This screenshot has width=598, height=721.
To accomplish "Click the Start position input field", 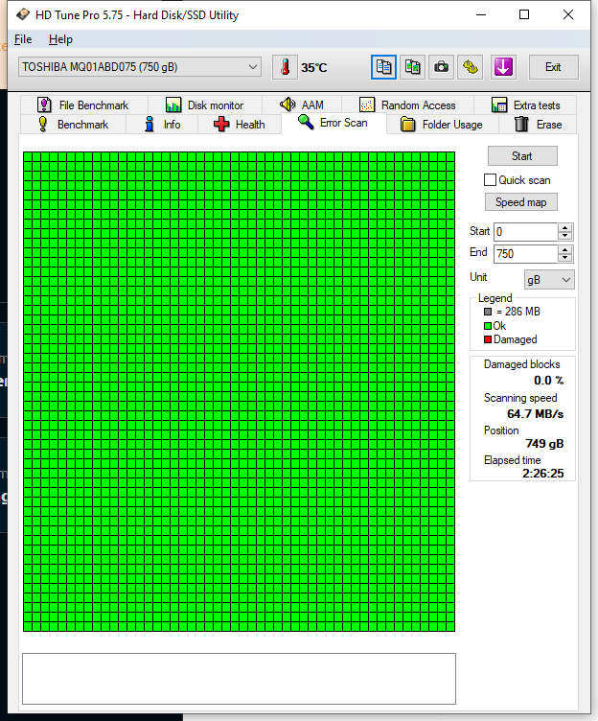I will [526, 232].
